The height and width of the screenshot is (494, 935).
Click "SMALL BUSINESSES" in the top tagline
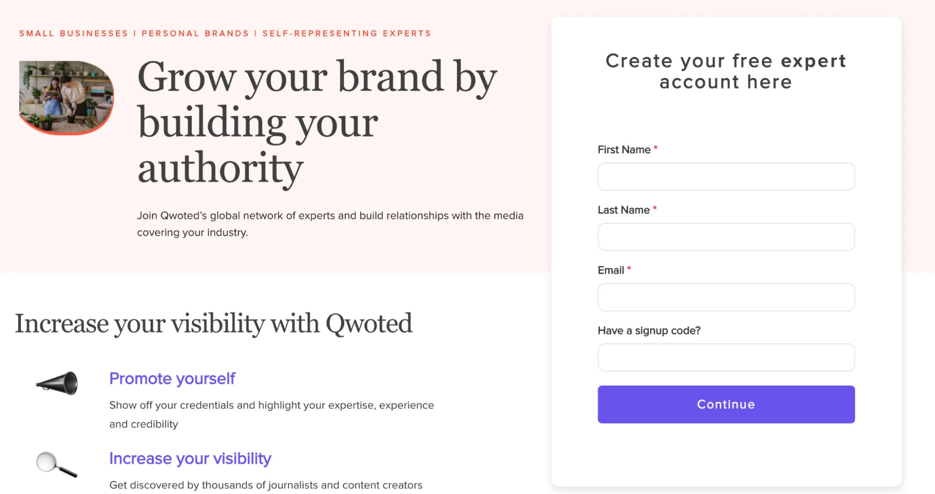point(73,34)
